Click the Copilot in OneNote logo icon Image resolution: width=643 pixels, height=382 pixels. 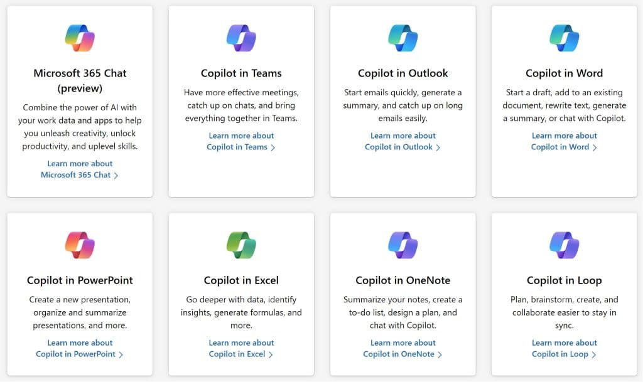403,245
